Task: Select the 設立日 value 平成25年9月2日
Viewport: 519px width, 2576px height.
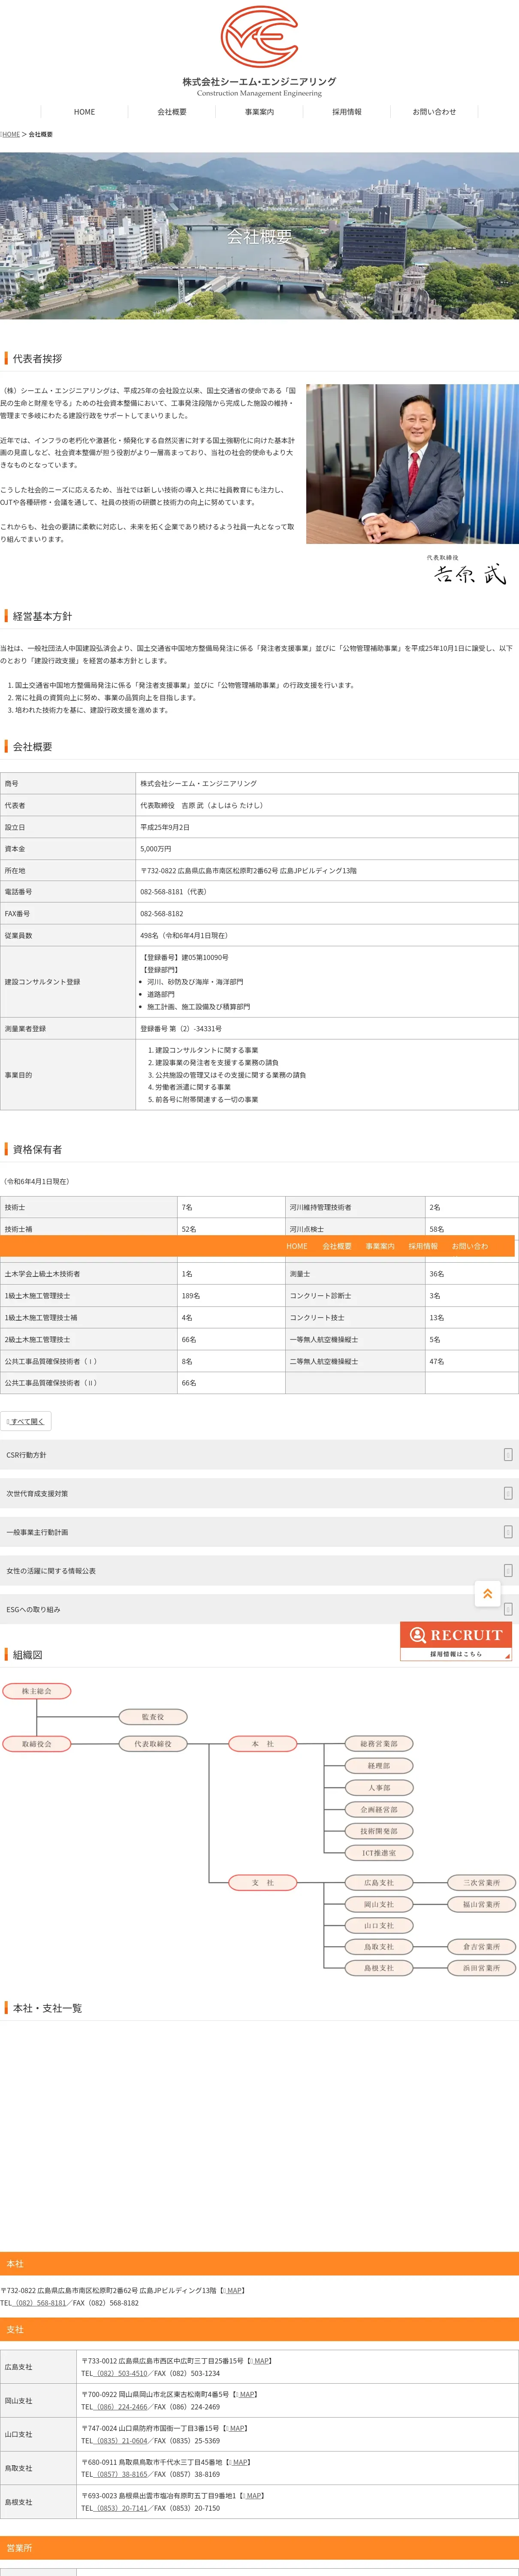Action: pyautogui.click(x=165, y=827)
